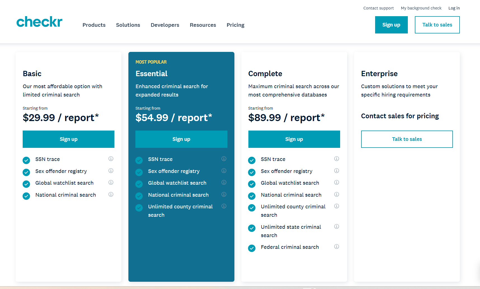The image size is (480, 289).
Task: Talk to sales about Enterprise plan
Action: pos(407,139)
